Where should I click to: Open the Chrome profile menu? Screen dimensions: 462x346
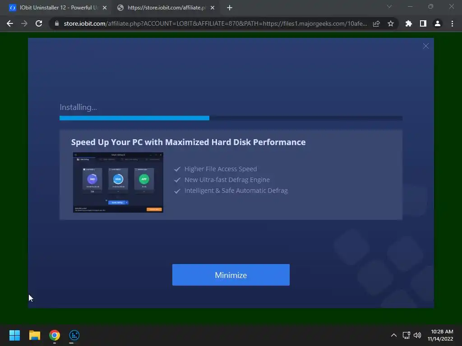coord(438,23)
